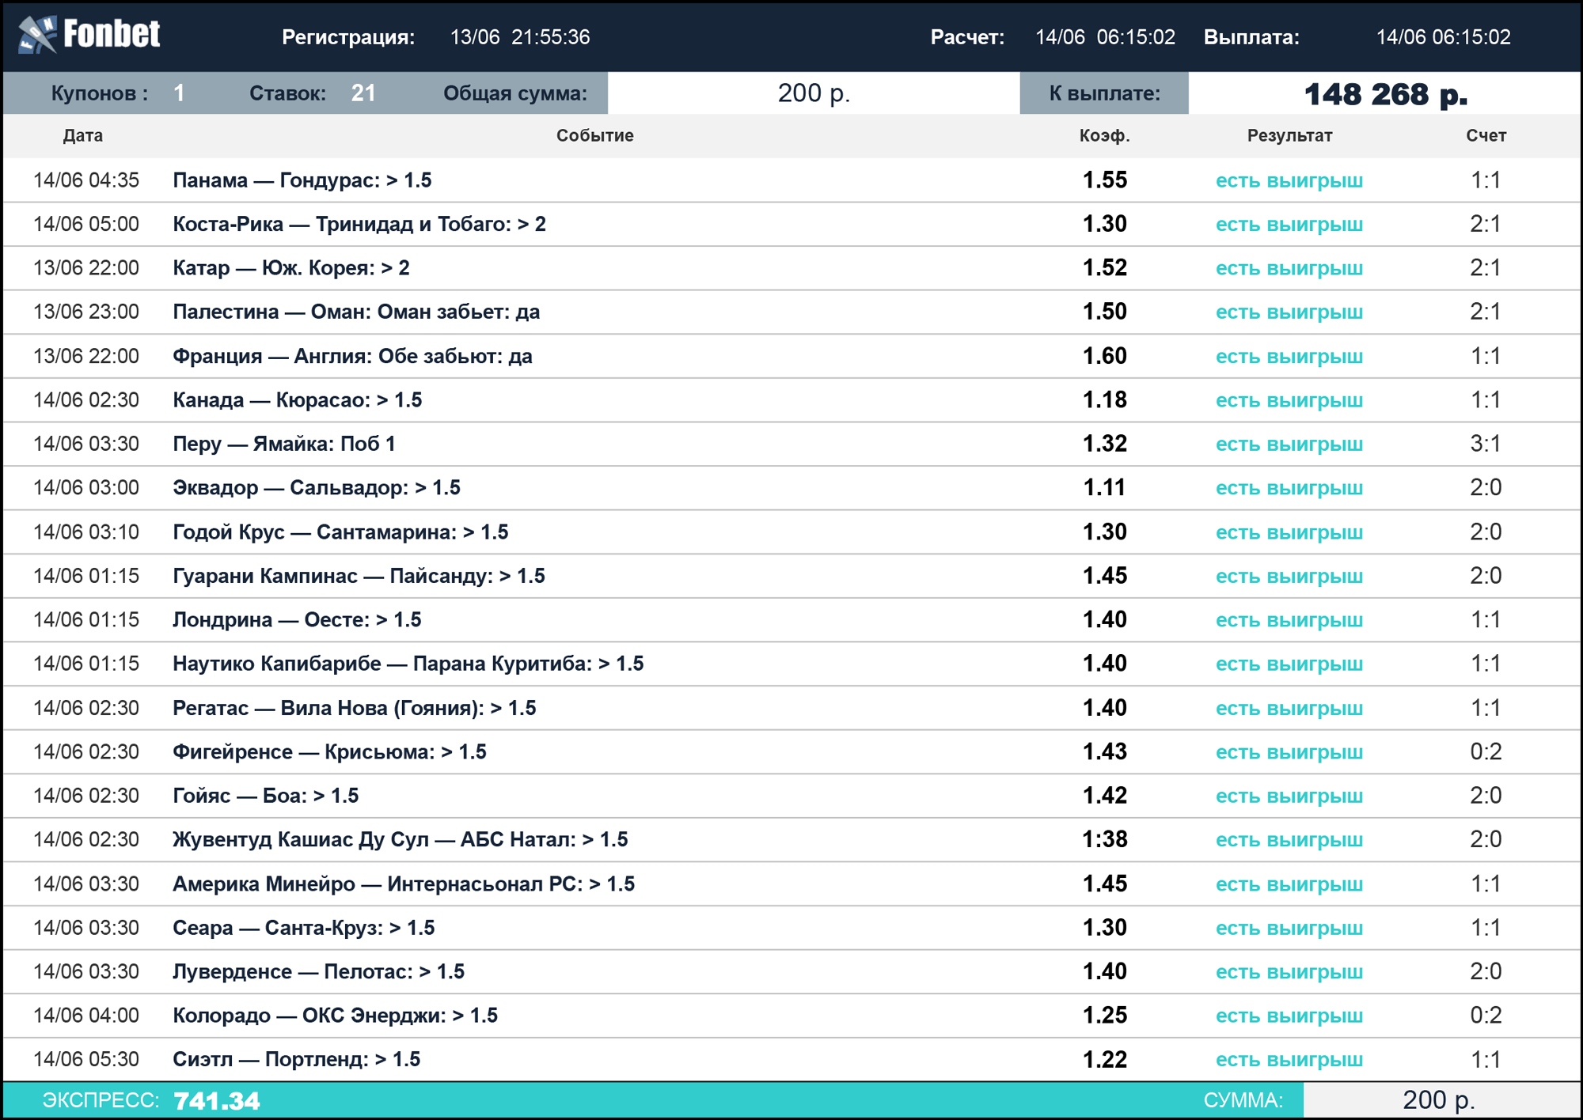Click the 1.22 odds for Сиэтл — Портленд
Viewport: 1583px width, 1120px height.
(1104, 1059)
